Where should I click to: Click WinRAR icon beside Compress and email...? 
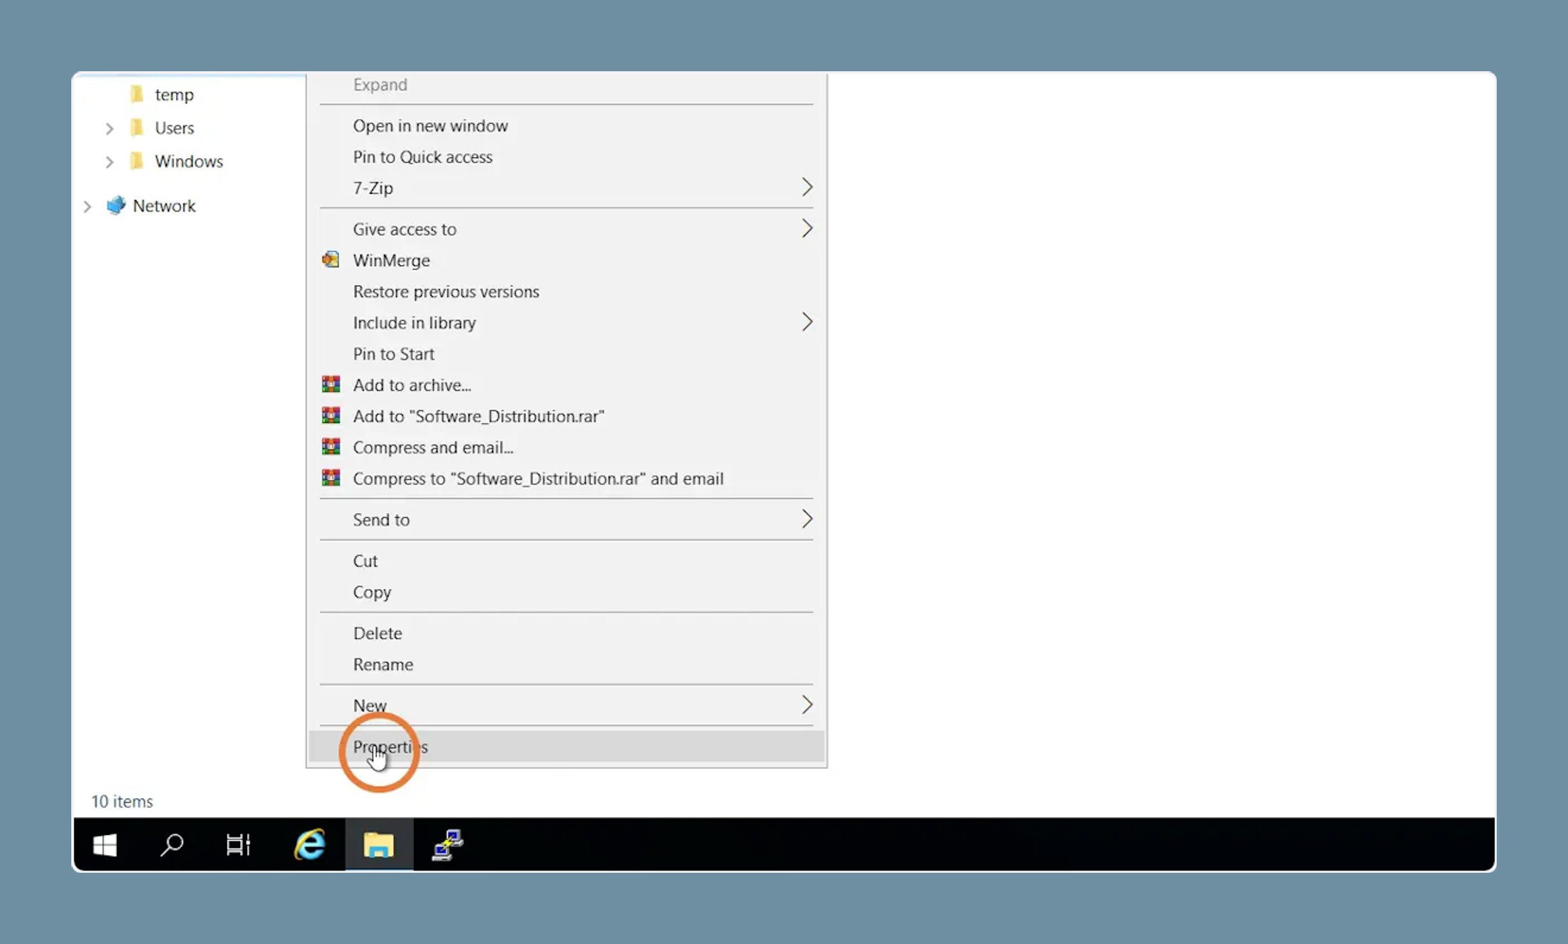[x=331, y=447]
